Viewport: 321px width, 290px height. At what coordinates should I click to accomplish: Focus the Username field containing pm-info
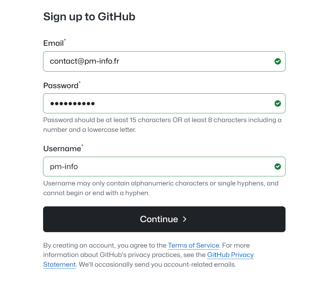coord(158,166)
